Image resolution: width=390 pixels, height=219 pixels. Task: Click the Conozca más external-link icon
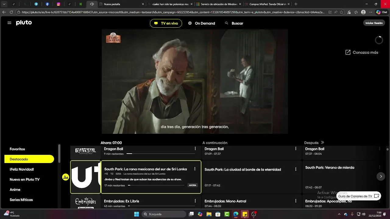[x=348, y=52]
